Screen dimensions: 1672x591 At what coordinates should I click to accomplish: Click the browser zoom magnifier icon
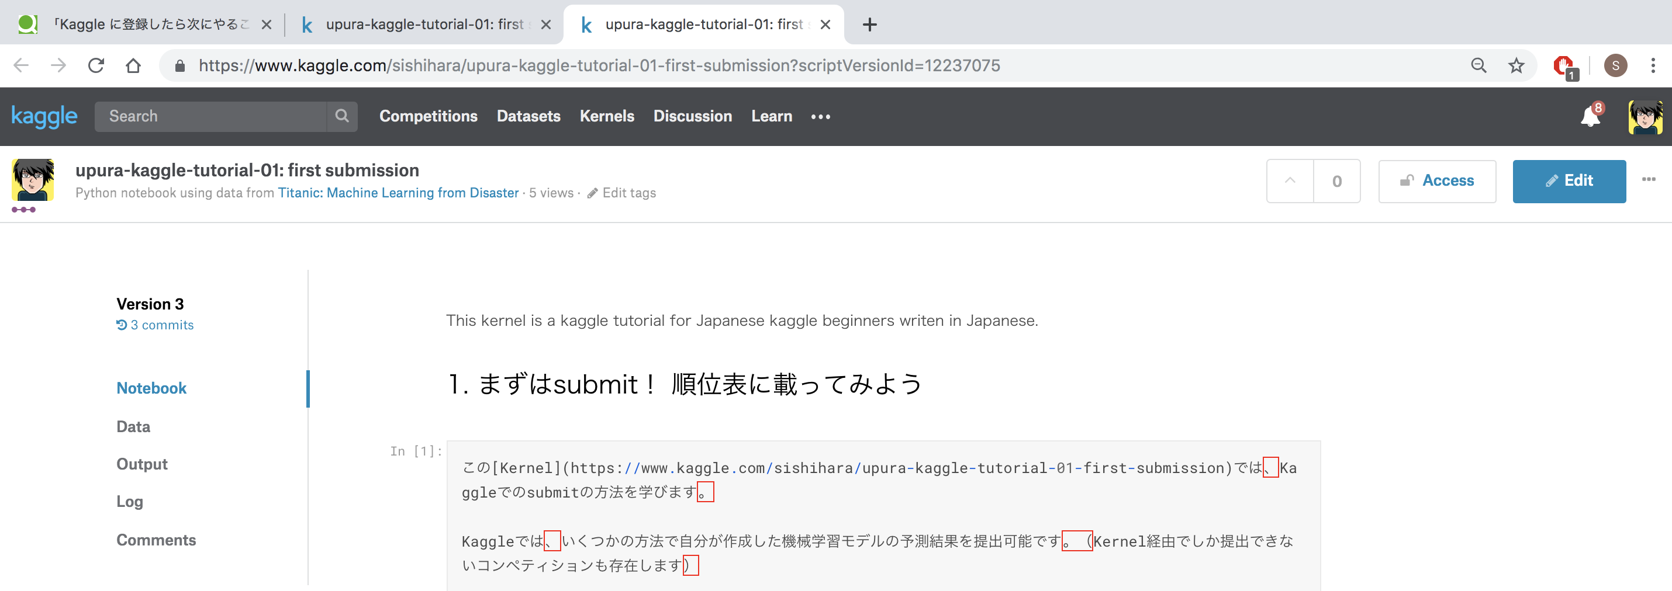click(x=1478, y=65)
